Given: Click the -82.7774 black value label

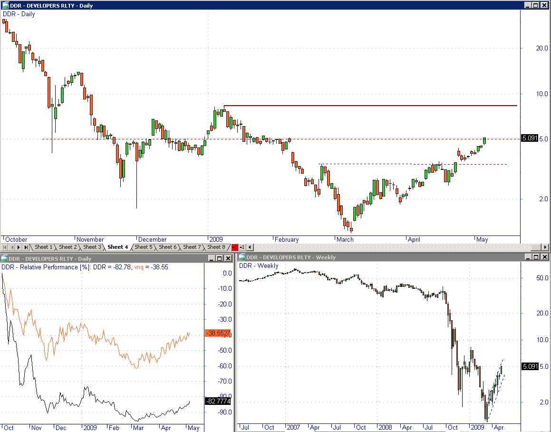Looking at the screenshot, I should click(218, 401).
